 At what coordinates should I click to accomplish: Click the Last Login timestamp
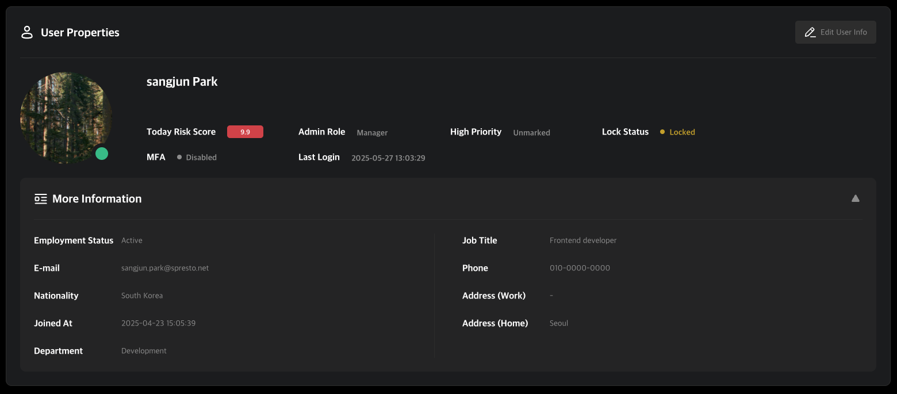click(x=388, y=158)
